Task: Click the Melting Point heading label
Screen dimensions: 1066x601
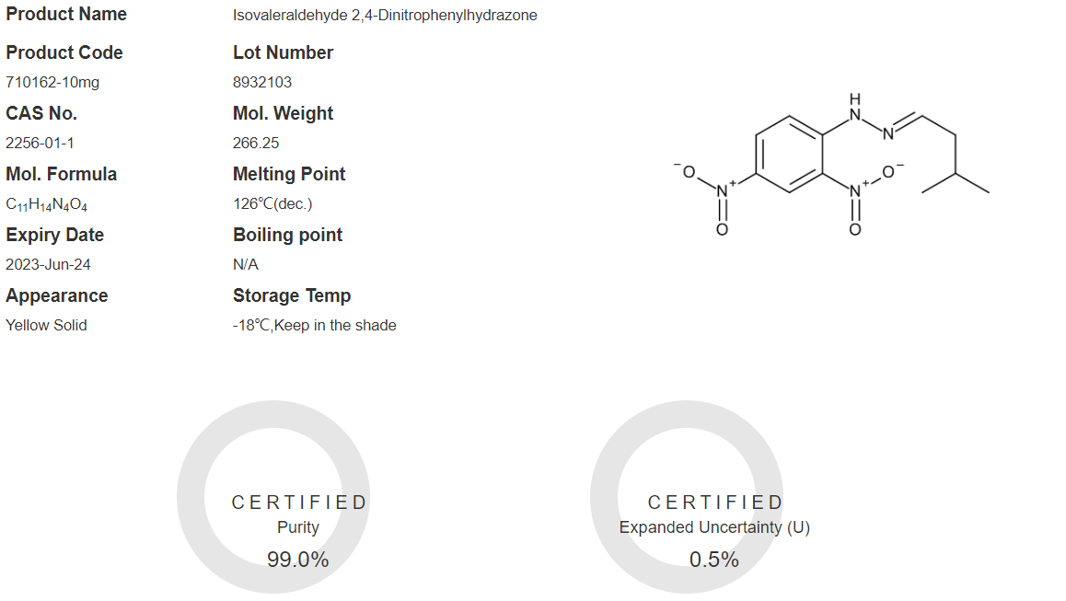Action: coord(289,174)
